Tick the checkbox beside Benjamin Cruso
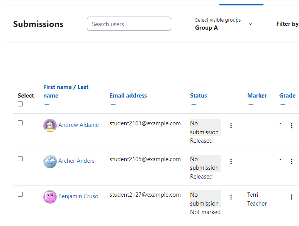The image size is (299, 226). point(20,194)
